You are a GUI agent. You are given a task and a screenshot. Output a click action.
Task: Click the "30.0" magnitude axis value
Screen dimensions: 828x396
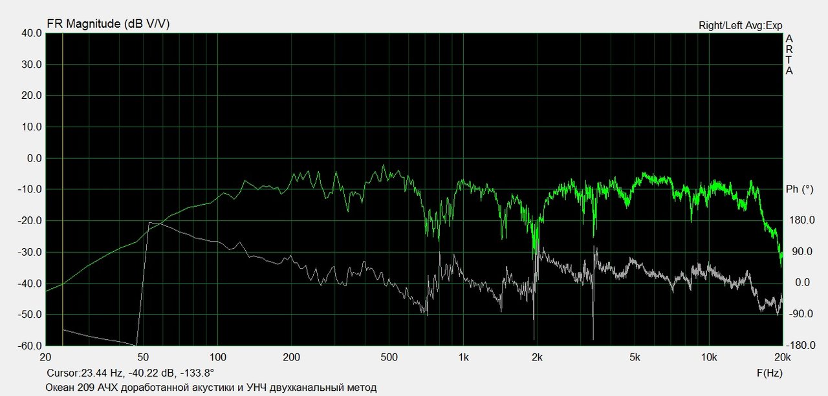pyautogui.click(x=30, y=65)
